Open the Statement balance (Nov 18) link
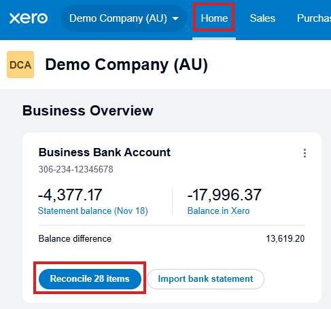The height and width of the screenshot is (309, 331). coord(93,211)
